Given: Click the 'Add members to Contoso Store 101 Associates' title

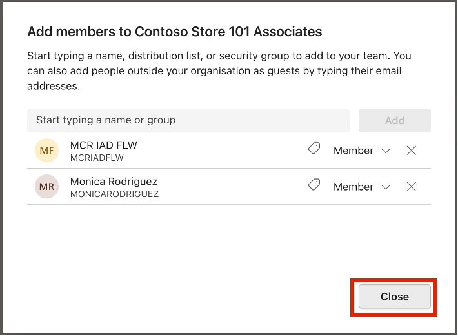Looking at the screenshot, I should 174,32.
